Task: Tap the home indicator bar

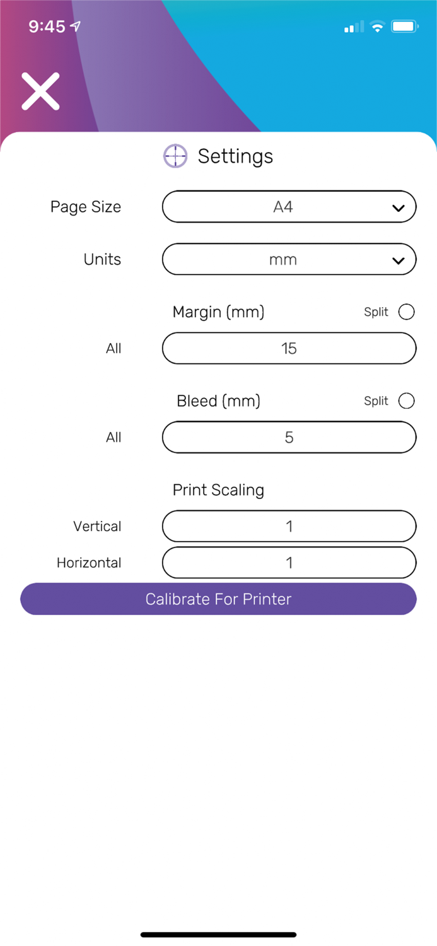Action: pos(218,934)
